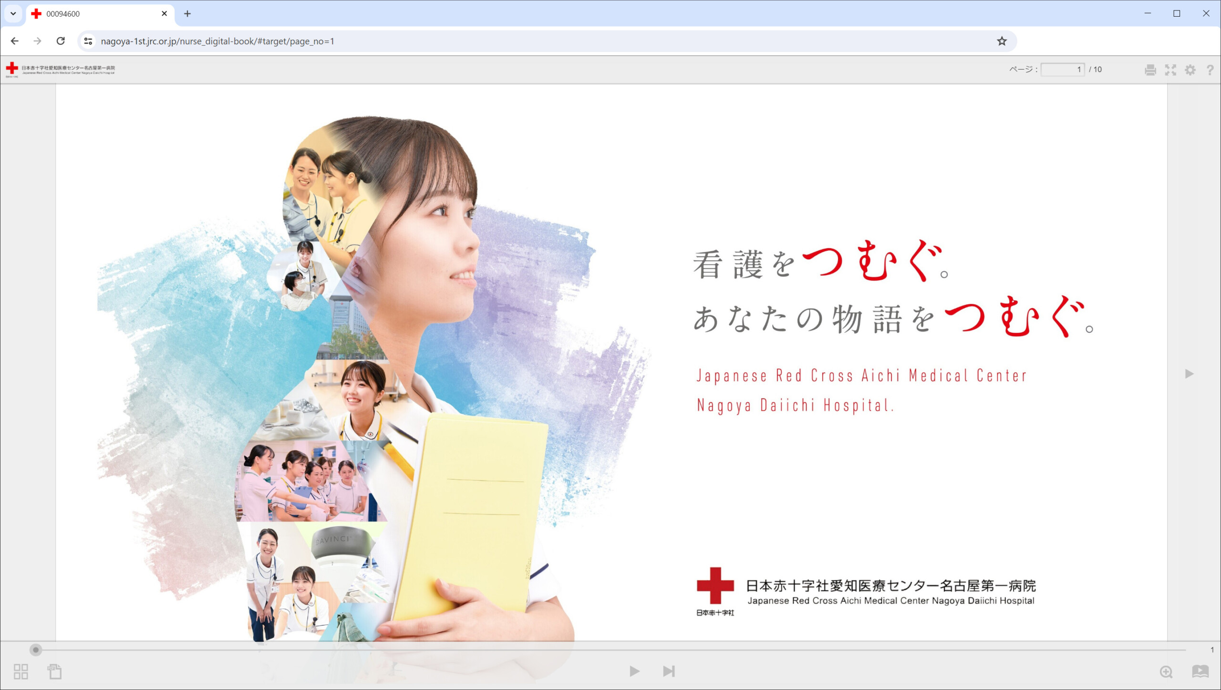Image resolution: width=1221 pixels, height=690 pixels.
Task: Open the tab search dropdown
Action: tap(13, 14)
